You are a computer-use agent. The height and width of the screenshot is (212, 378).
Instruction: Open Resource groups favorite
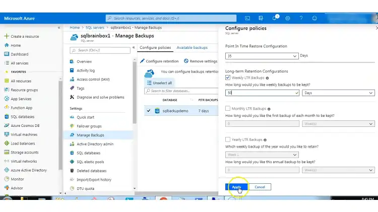pyautogui.click(x=21, y=90)
